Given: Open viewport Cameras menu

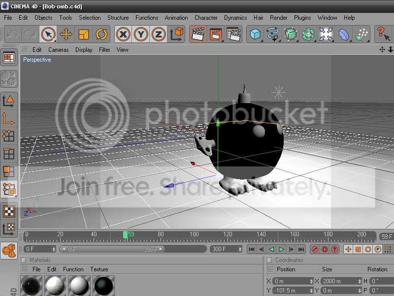Looking at the screenshot, I should click(x=58, y=50).
